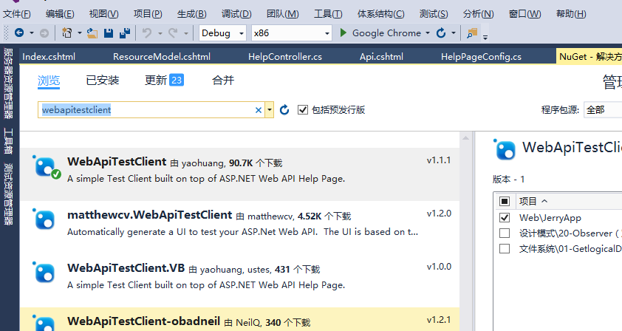Open the 文件(F) menu
Viewport: 622px width, 331px height.
[x=17, y=14]
